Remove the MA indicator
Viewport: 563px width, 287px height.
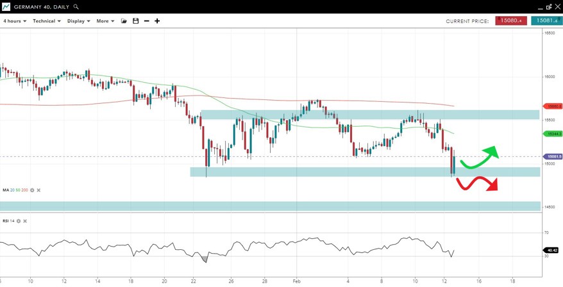point(38,190)
